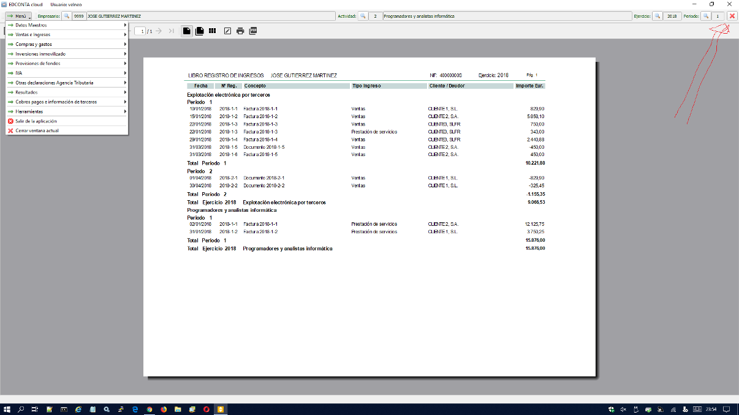Screen dimensions: 739x415
Task: Select the facing pages view icon
Action: pyautogui.click(x=200, y=31)
